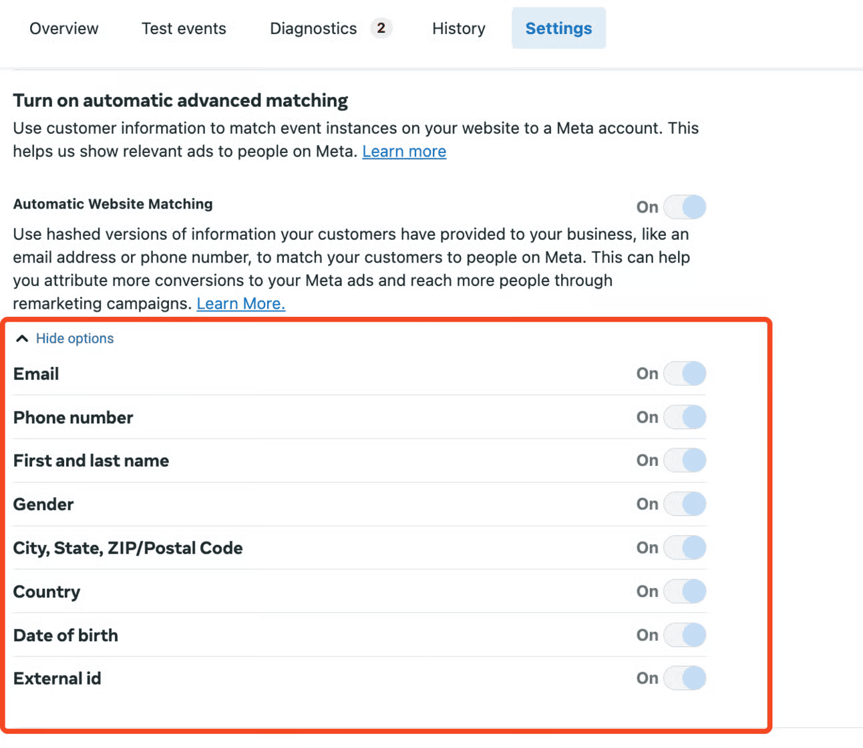Turn off City, State, ZIP/Postal Code toggle
Viewport: 863px width, 748px height.
tap(685, 548)
